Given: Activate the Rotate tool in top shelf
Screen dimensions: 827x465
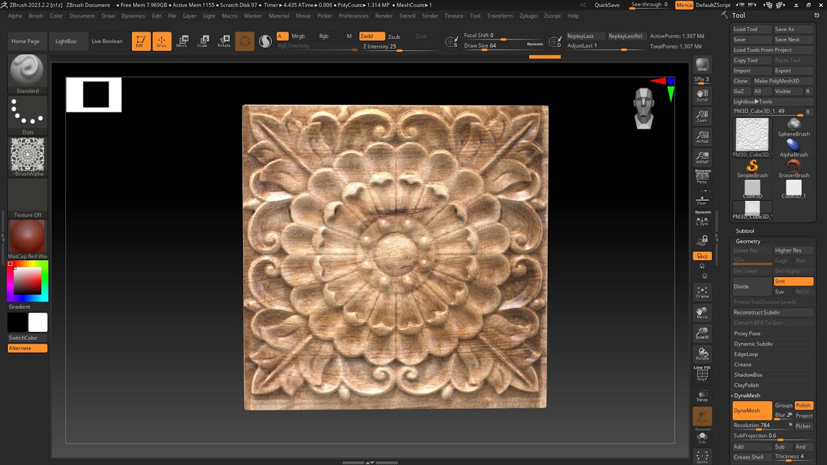Looking at the screenshot, I should (x=224, y=41).
